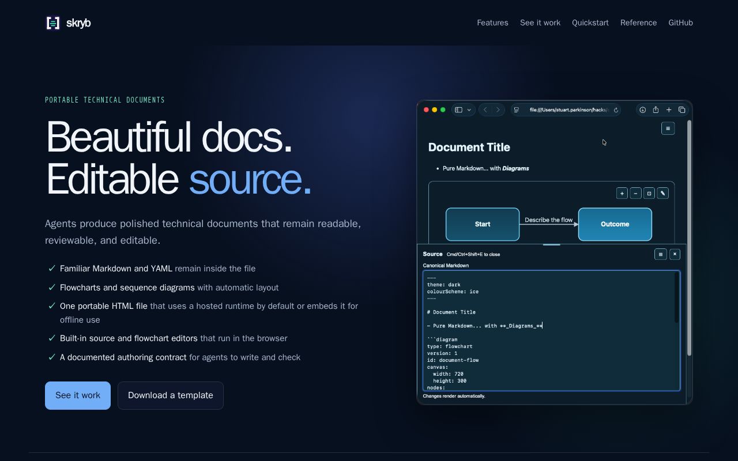Select the Start flowchart node
This screenshot has width=738, height=461.
click(483, 224)
